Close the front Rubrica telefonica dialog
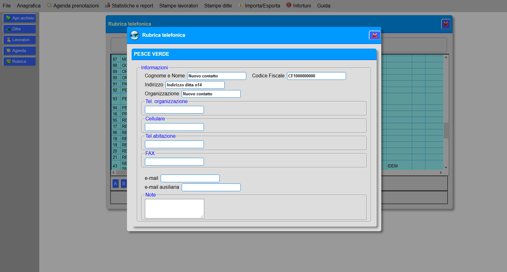The image size is (507, 272). (x=374, y=35)
